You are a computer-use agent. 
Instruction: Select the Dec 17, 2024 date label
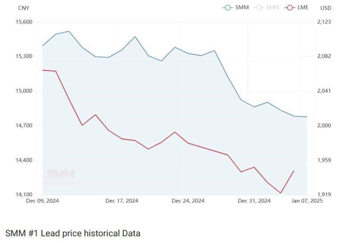click(122, 201)
